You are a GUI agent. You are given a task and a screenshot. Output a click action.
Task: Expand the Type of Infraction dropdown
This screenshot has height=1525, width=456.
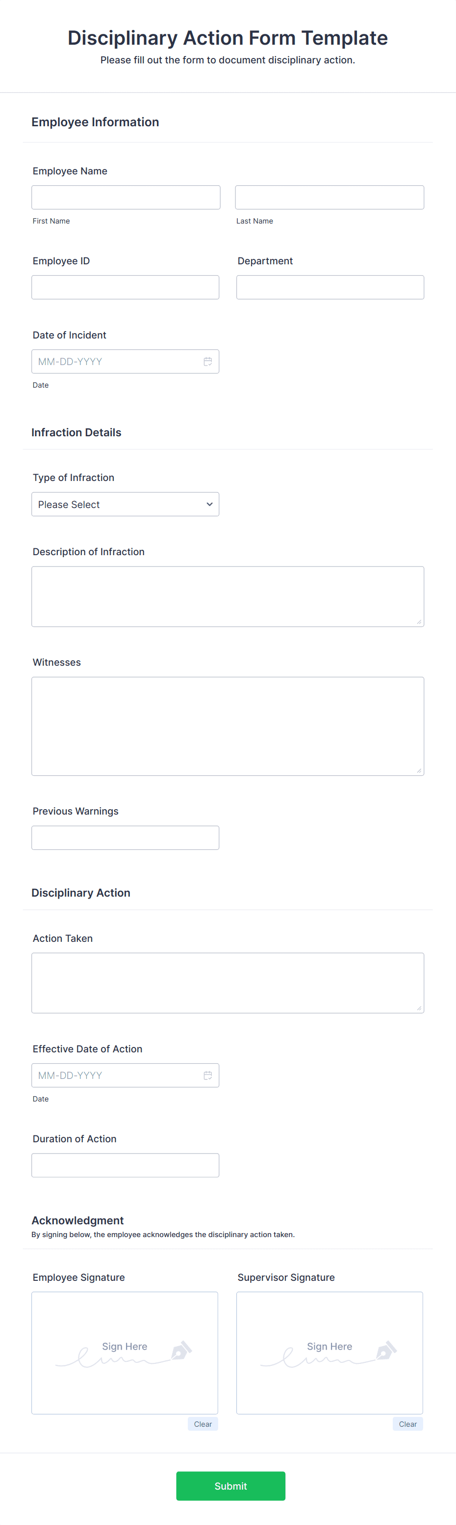tap(125, 505)
